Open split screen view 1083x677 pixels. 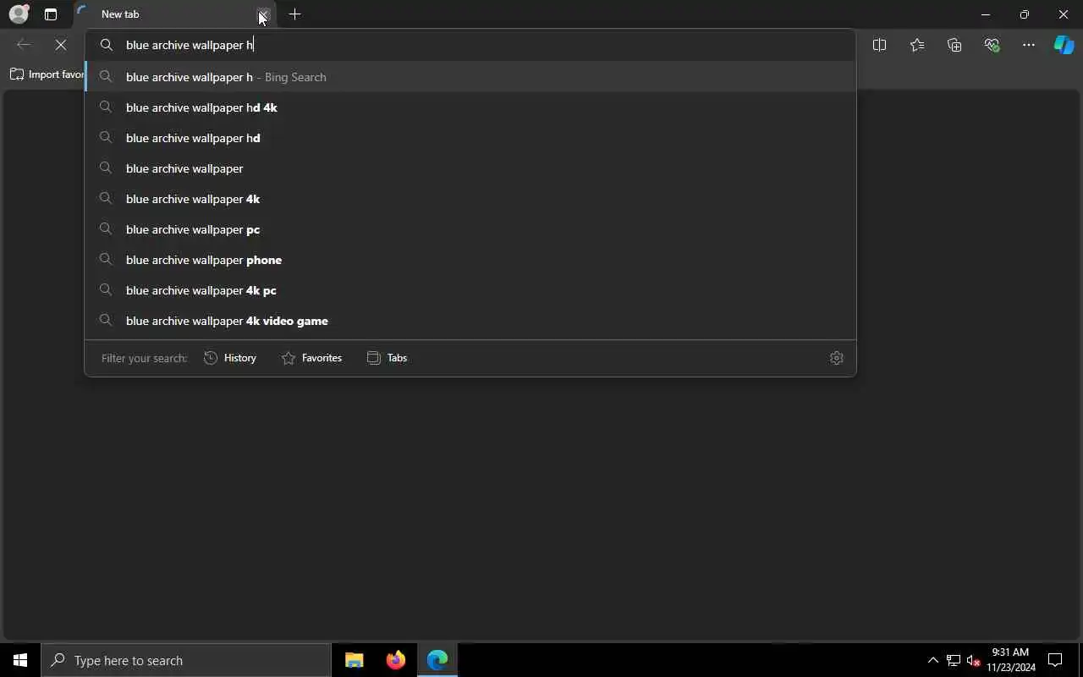[879, 45]
